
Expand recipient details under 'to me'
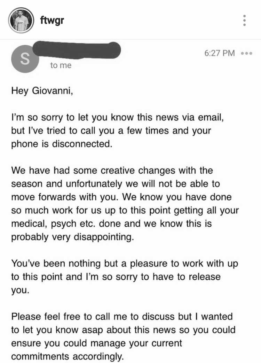[x=61, y=65]
